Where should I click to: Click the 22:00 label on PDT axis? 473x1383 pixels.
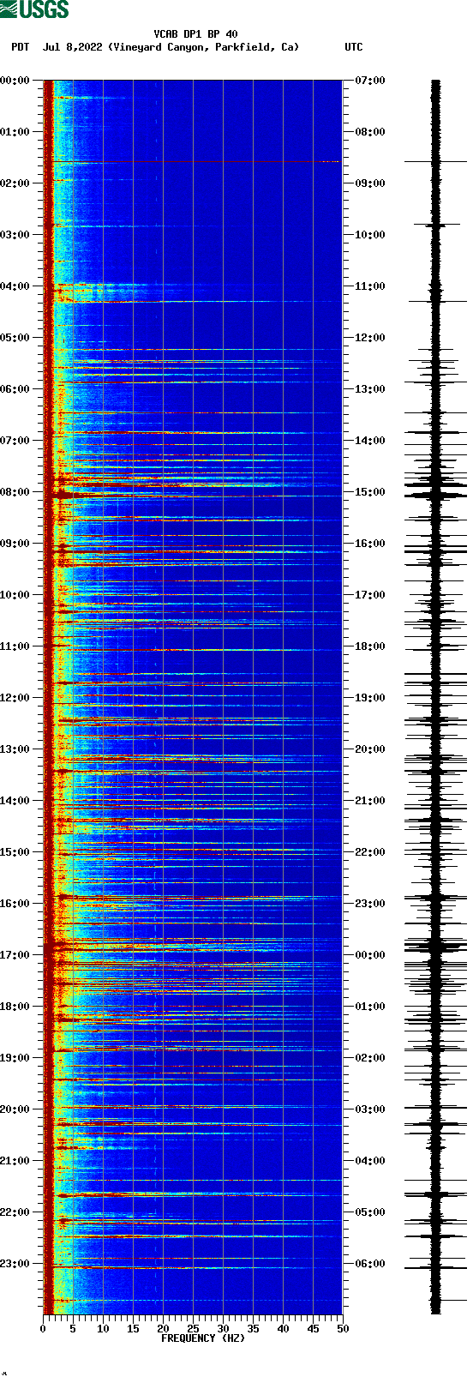coord(15,1212)
